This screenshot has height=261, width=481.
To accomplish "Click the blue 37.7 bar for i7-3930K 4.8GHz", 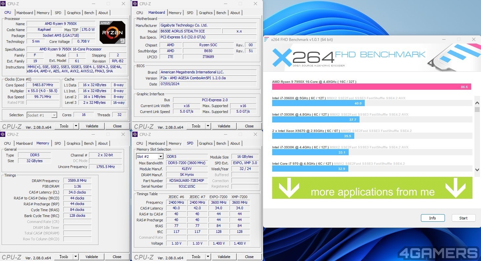I will [x=316, y=120].
